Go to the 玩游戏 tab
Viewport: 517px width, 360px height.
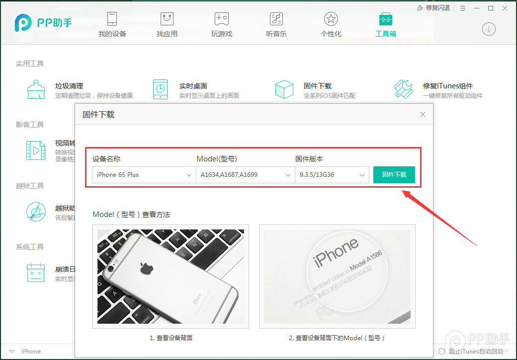click(222, 25)
